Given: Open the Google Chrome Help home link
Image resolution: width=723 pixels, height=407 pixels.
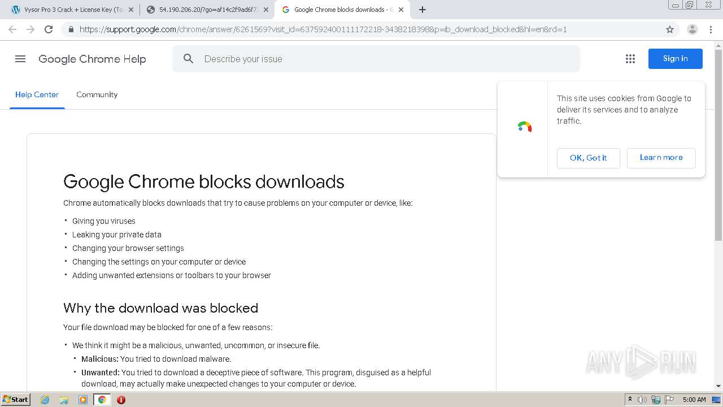Looking at the screenshot, I should (x=92, y=59).
